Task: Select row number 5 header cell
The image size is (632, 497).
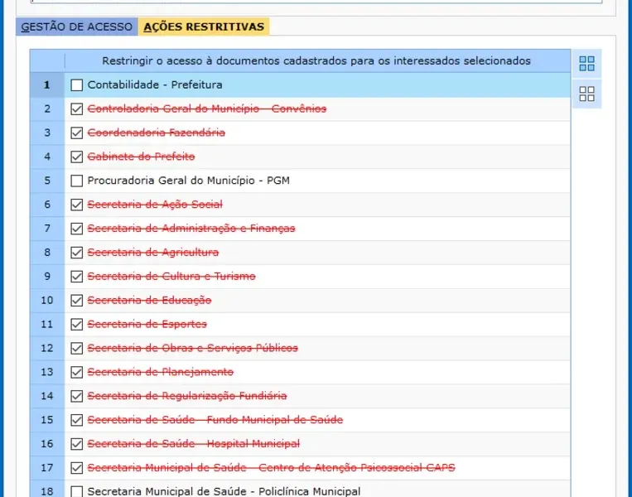Action: pos(47,181)
